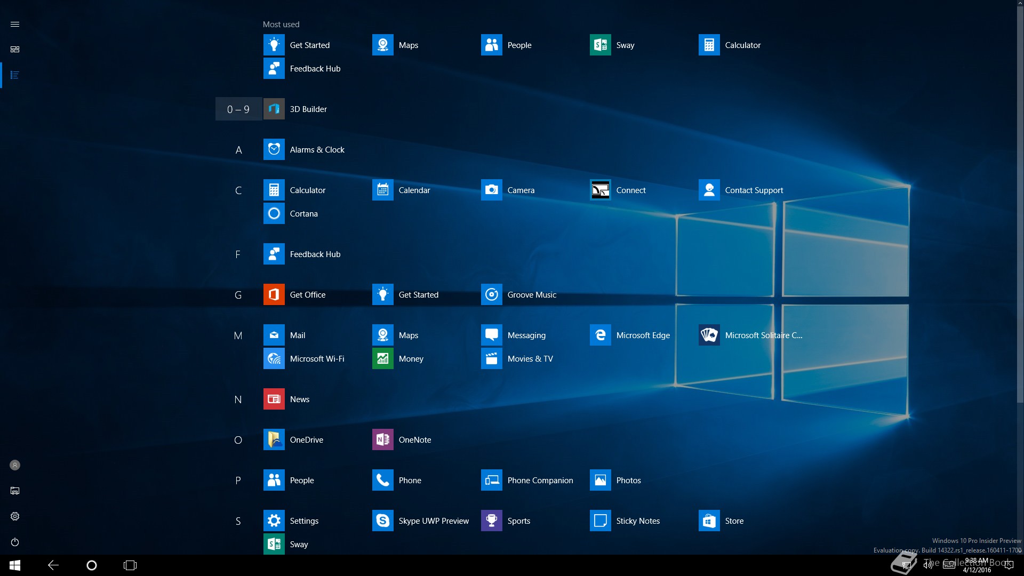The width and height of the screenshot is (1024, 576).
Task: Select the All apps list view
Action: [15, 75]
